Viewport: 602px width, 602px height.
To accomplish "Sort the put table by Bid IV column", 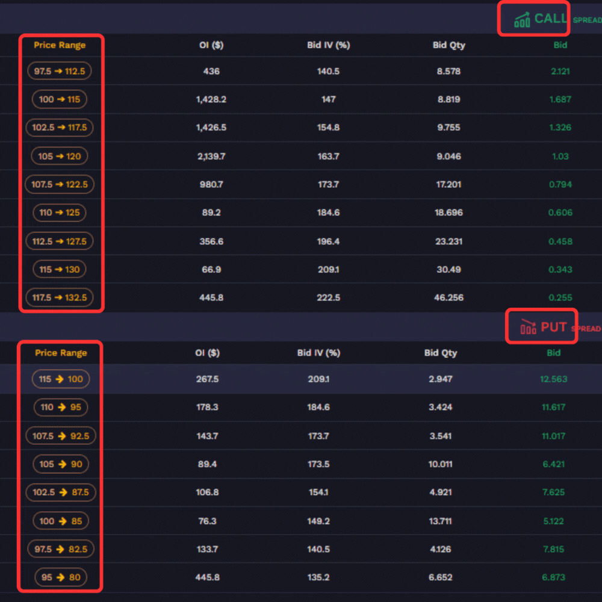I will pos(318,353).
